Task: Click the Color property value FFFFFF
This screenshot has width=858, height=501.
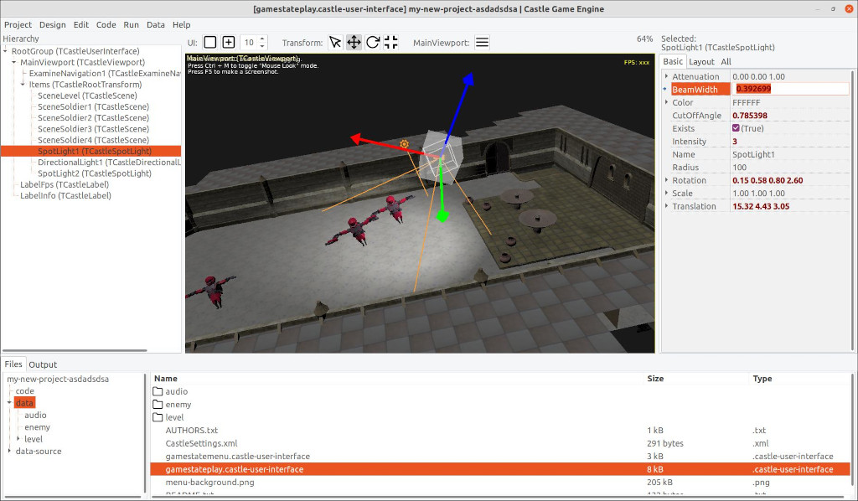Action: (x=746, y=102)
